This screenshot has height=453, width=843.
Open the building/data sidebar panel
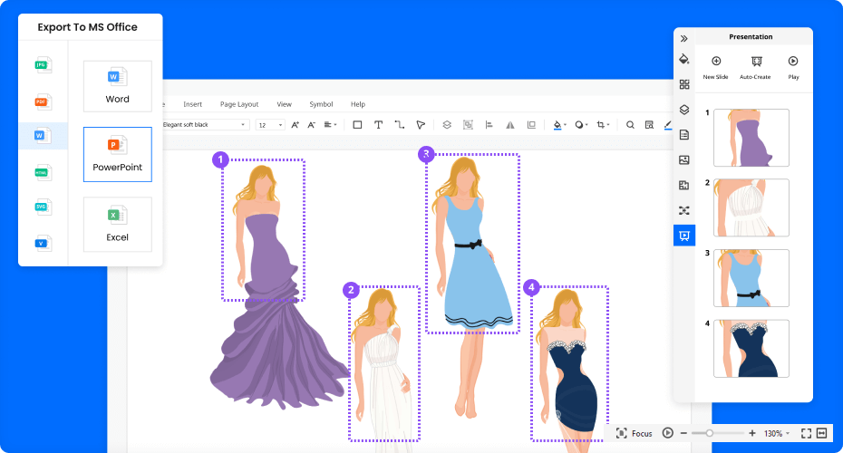pyautogui.click(x=683, y=185)
